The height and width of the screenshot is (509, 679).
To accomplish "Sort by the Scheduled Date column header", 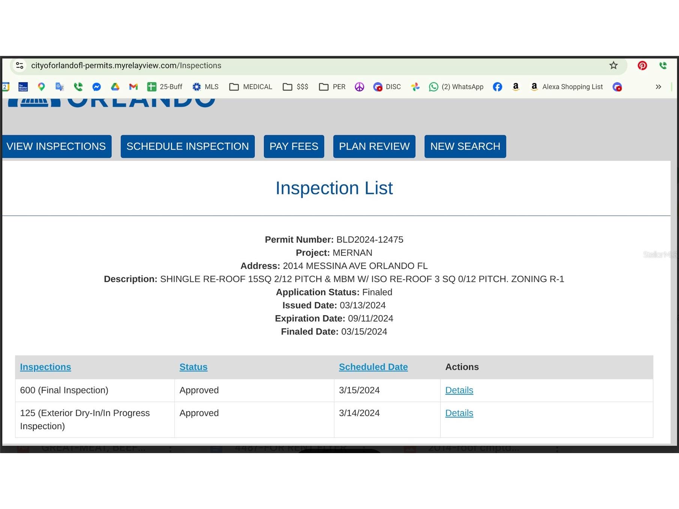I will point(373,367).
